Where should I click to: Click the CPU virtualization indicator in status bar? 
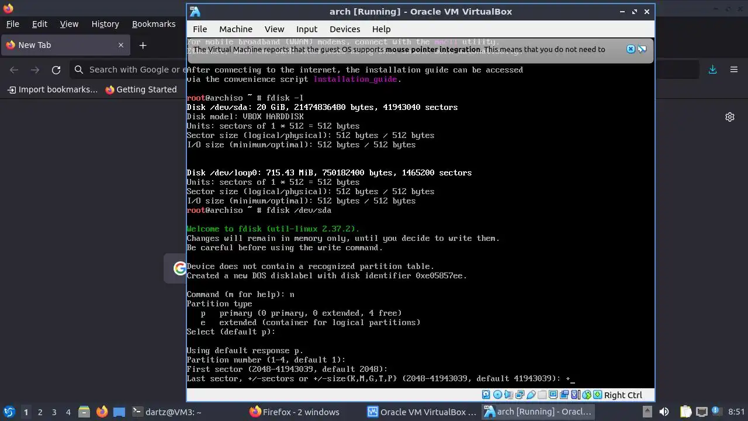[576, 395]
